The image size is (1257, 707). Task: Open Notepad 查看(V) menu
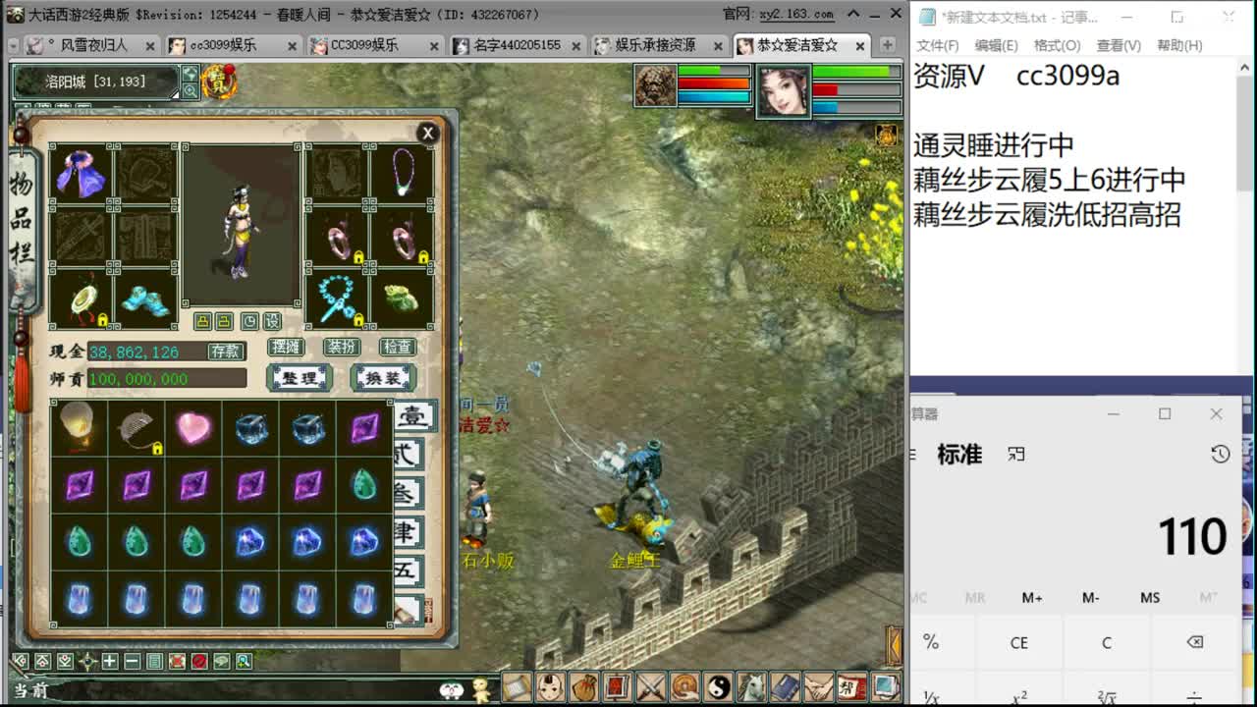pyautogui.click(x=1119, y=45)
